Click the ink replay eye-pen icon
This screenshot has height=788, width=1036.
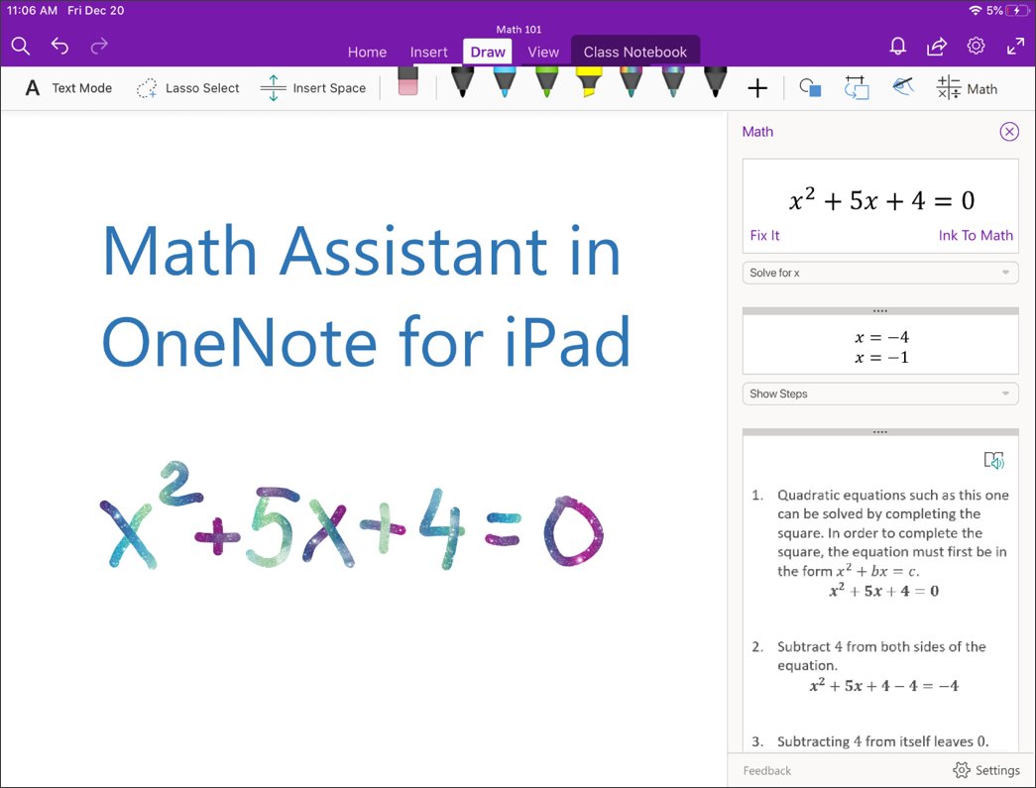coord(902,86)
